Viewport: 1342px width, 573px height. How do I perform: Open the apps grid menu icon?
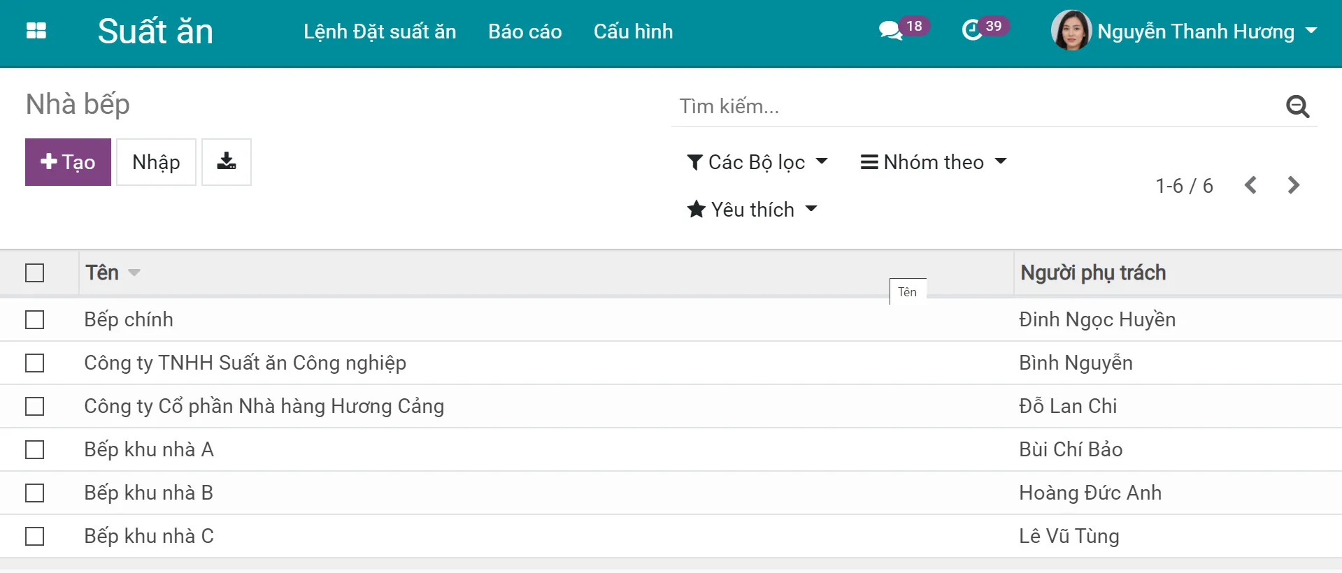click(x=36, y=31)
